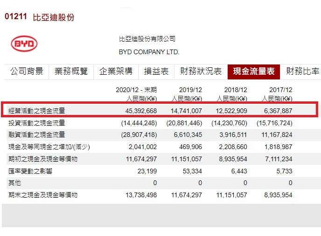The image size is (321, 236).
Task: Click operating cash flow value 12,522,909
Action: [231, 111]
